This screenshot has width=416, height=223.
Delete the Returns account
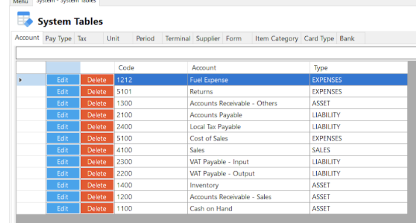tap(97, 91)
